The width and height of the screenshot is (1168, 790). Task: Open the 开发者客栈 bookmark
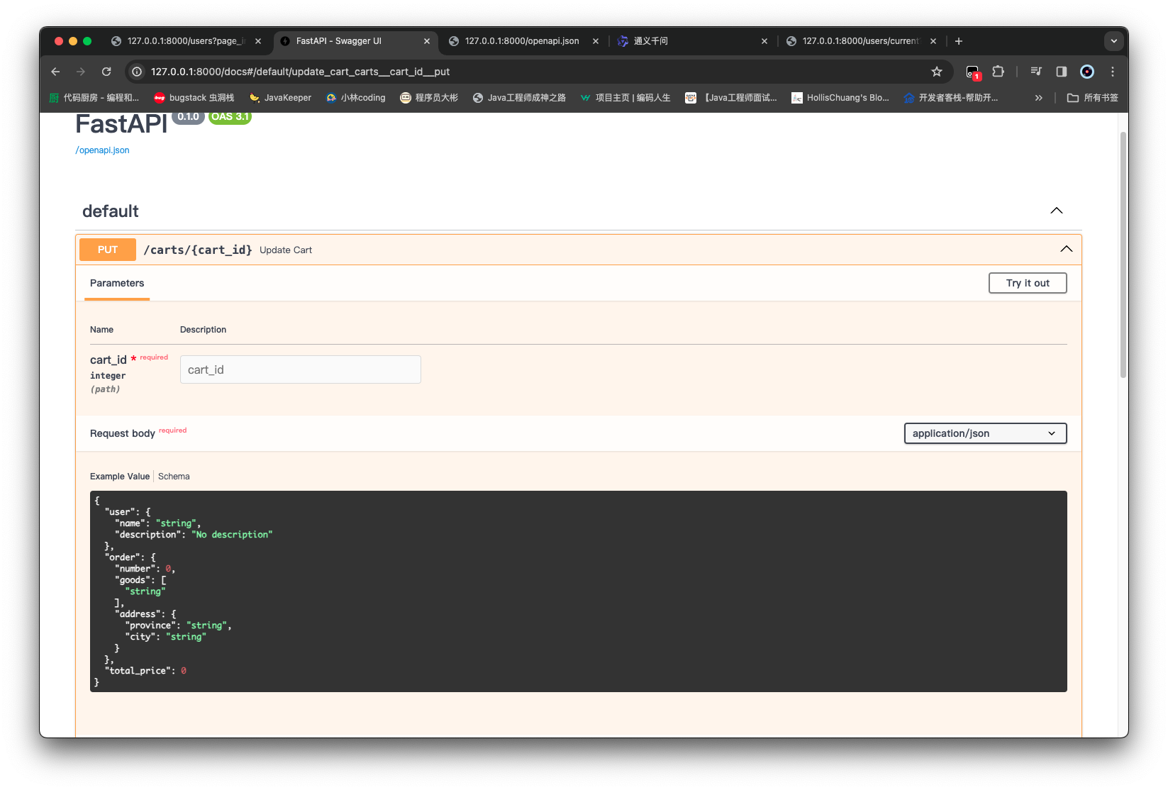[950, 98]
